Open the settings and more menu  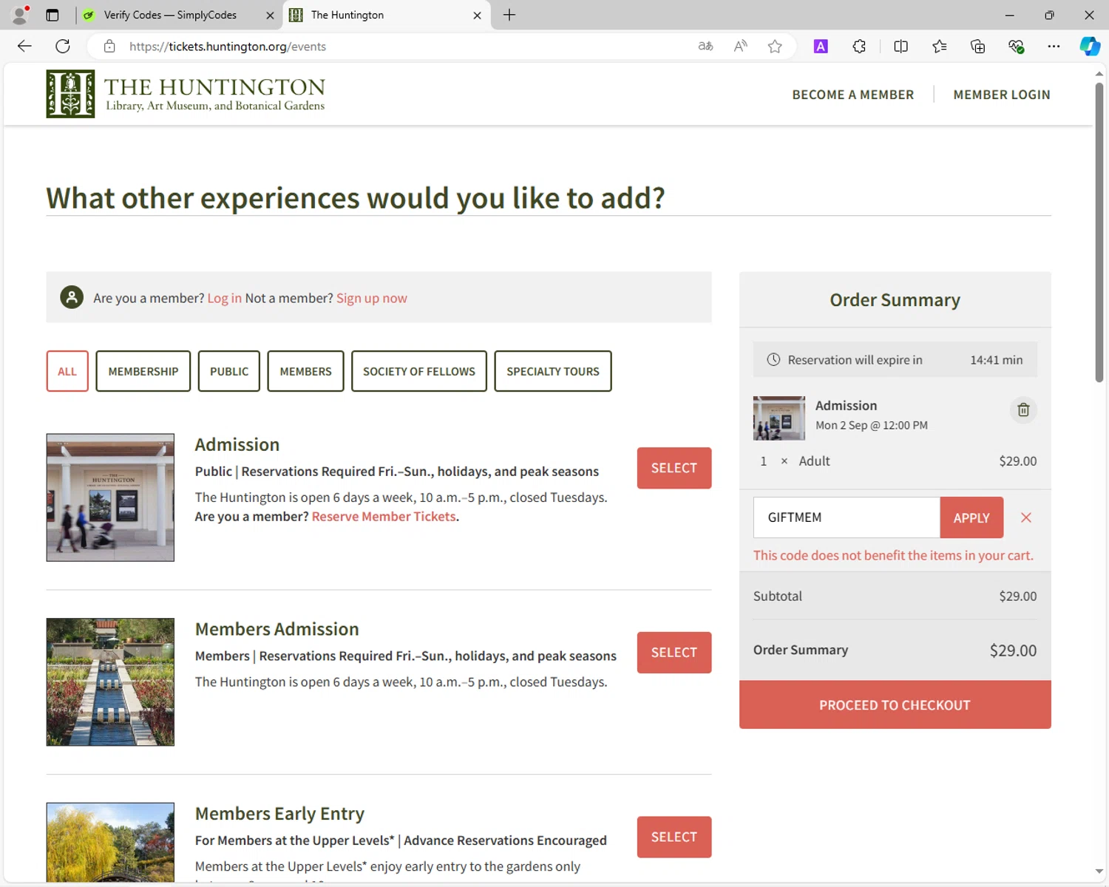click(x=1054, y=47)
